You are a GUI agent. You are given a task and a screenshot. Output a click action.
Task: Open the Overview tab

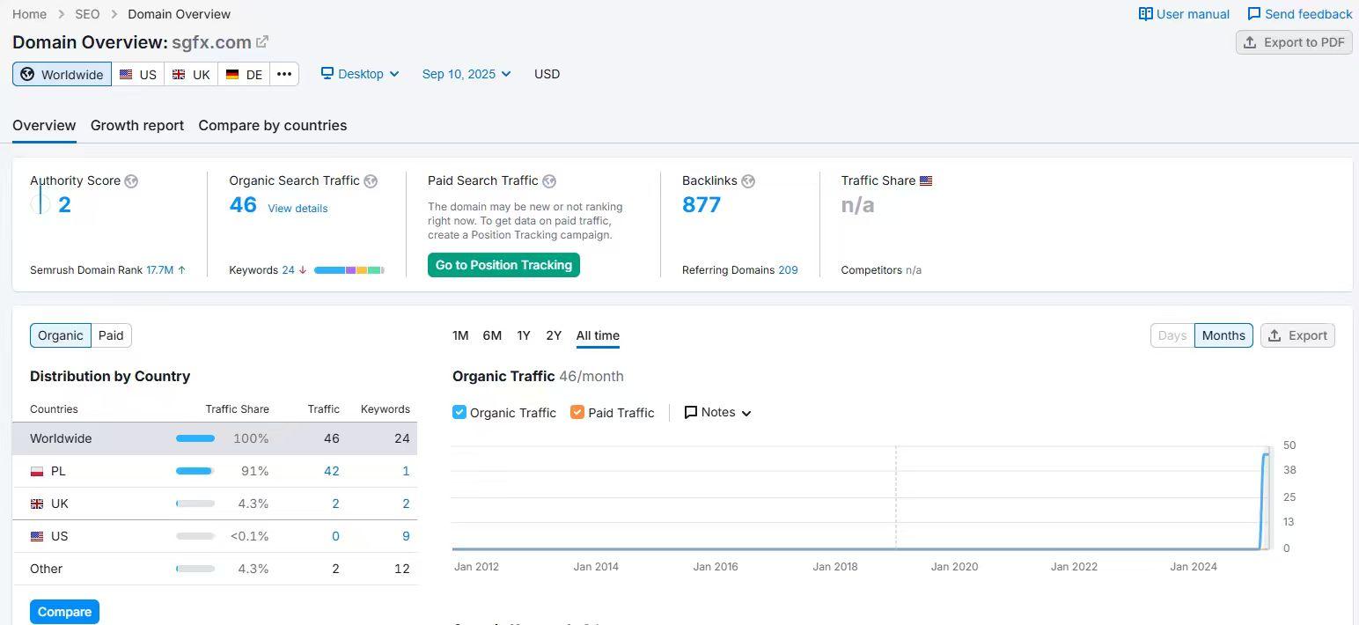(44, 125)
